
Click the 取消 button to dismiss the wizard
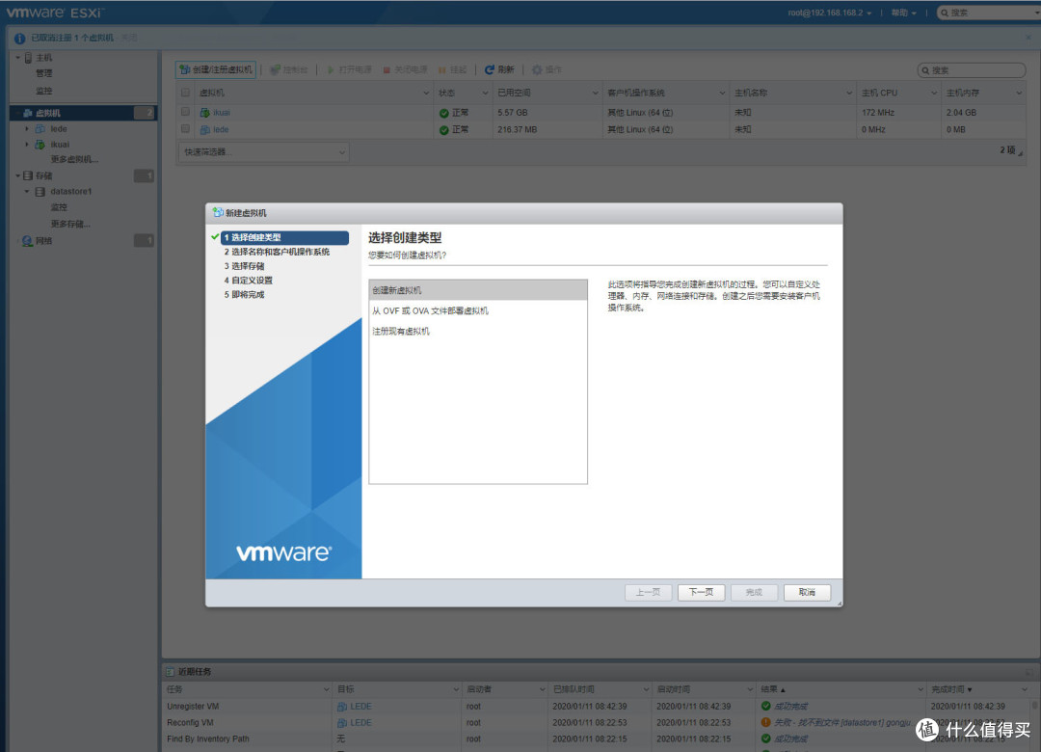(807, 592)
